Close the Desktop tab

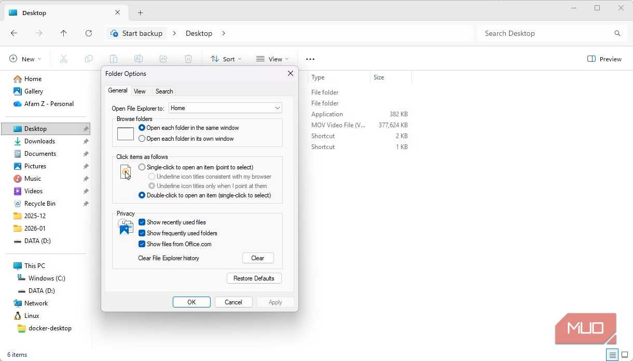point(118,12)
